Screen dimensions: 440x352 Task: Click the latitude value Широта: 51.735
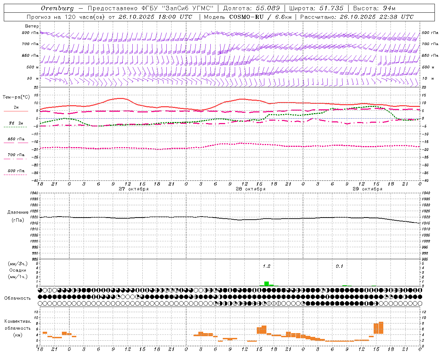[x=316, y=8]
